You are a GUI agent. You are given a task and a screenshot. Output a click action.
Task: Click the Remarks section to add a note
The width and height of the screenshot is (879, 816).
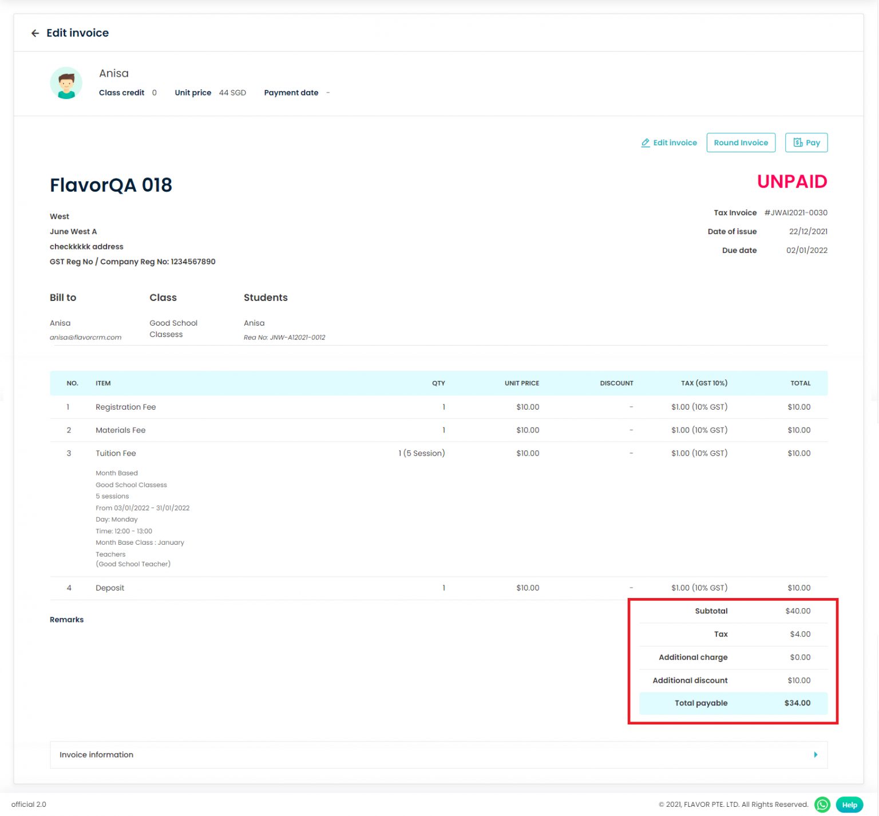coord(66,619)
